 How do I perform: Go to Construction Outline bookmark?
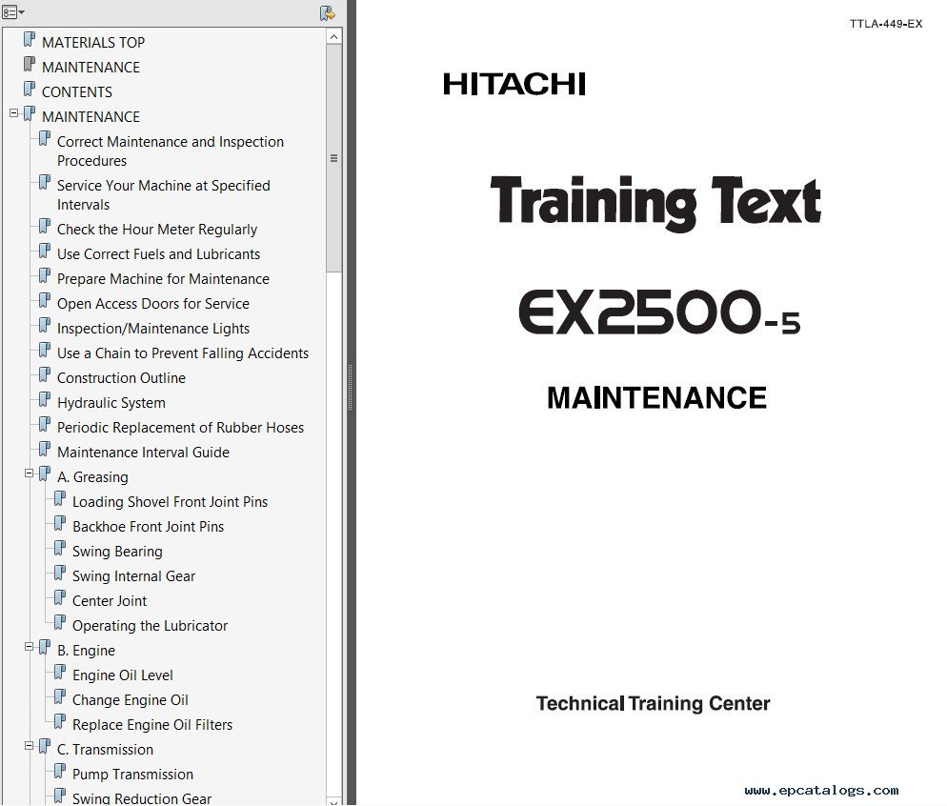point(121,378)
